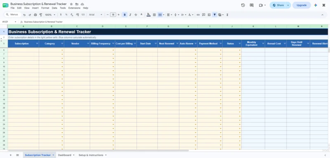330x158 pixels.
Task: Open the Gemini sparkle assistant
Action: tap(316, 5)
